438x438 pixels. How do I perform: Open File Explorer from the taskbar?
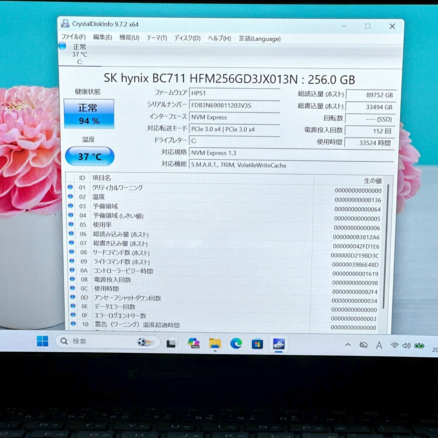click(x=215, y=343)
